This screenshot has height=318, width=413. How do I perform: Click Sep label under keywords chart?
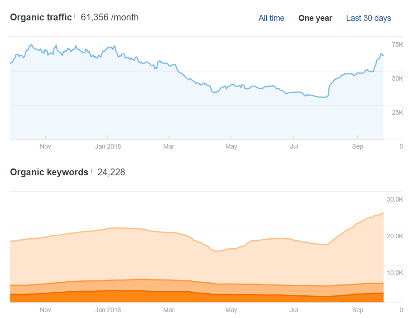pos(357,310)
